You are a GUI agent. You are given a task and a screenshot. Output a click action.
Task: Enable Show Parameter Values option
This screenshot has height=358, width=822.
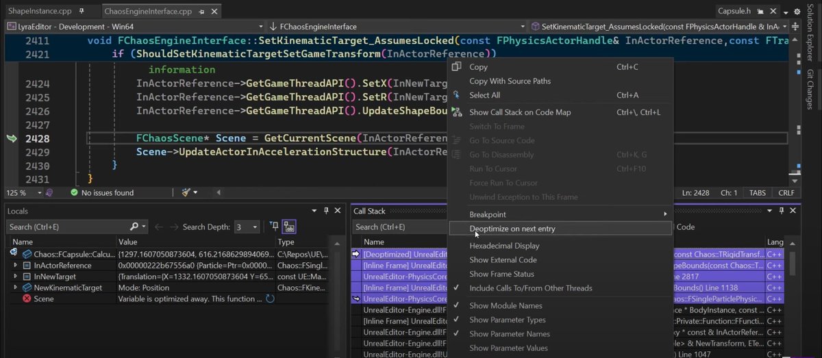560,348
